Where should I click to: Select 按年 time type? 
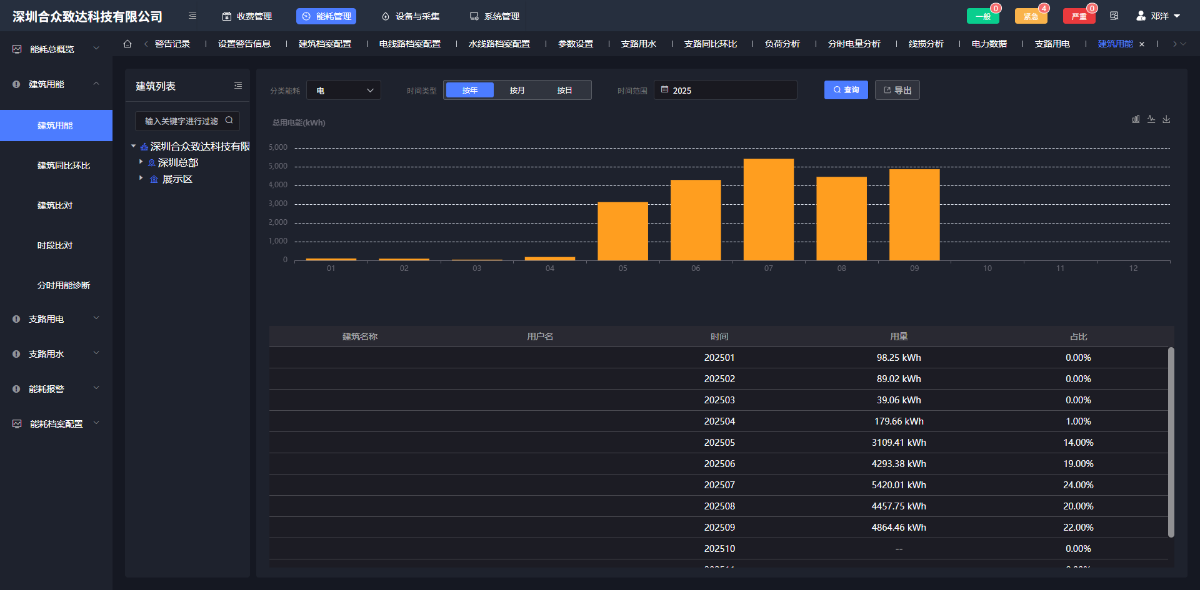tap(470, 91)
